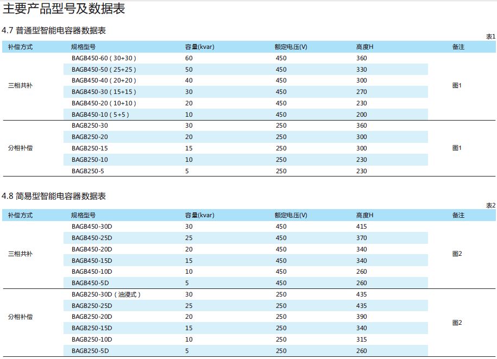
Task: Click model cell BAGB450-10D
Action: pos(92,272)
